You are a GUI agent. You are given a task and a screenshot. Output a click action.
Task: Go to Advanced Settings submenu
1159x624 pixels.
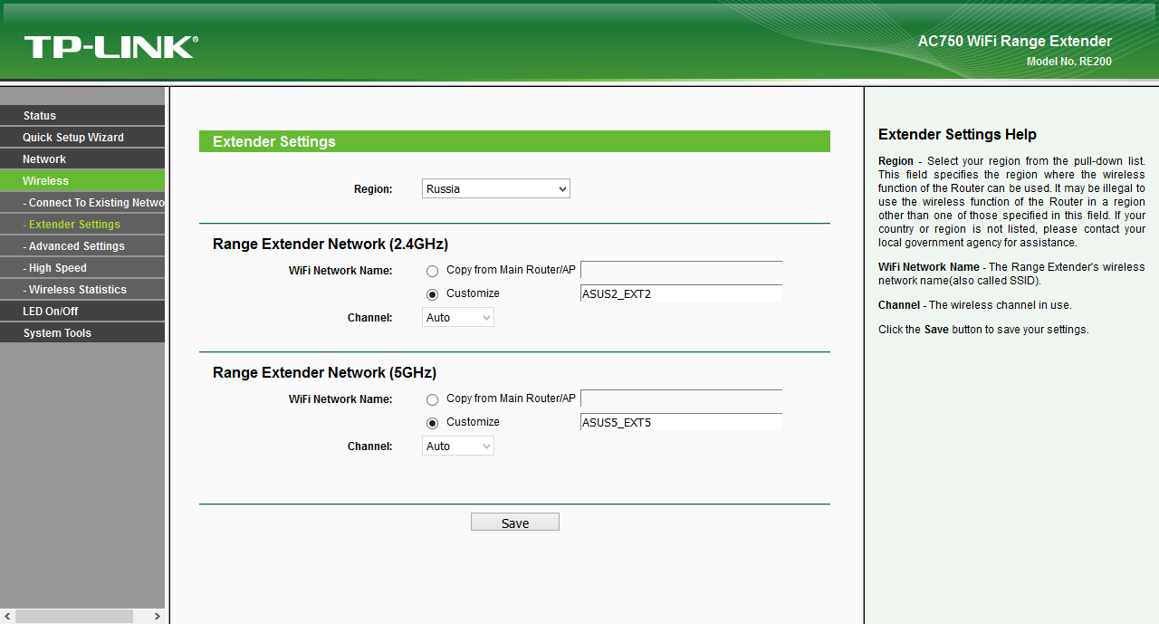pos(82,246)
